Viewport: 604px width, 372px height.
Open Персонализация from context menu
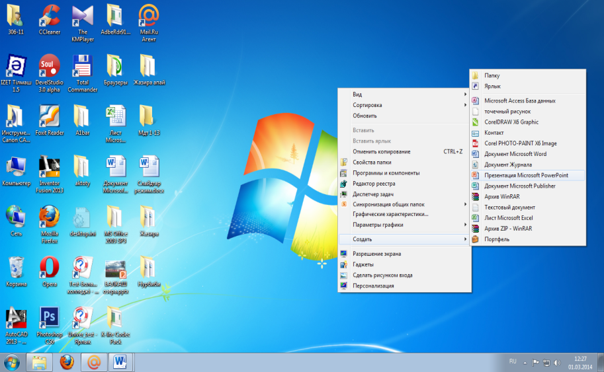tap(373, 285)
